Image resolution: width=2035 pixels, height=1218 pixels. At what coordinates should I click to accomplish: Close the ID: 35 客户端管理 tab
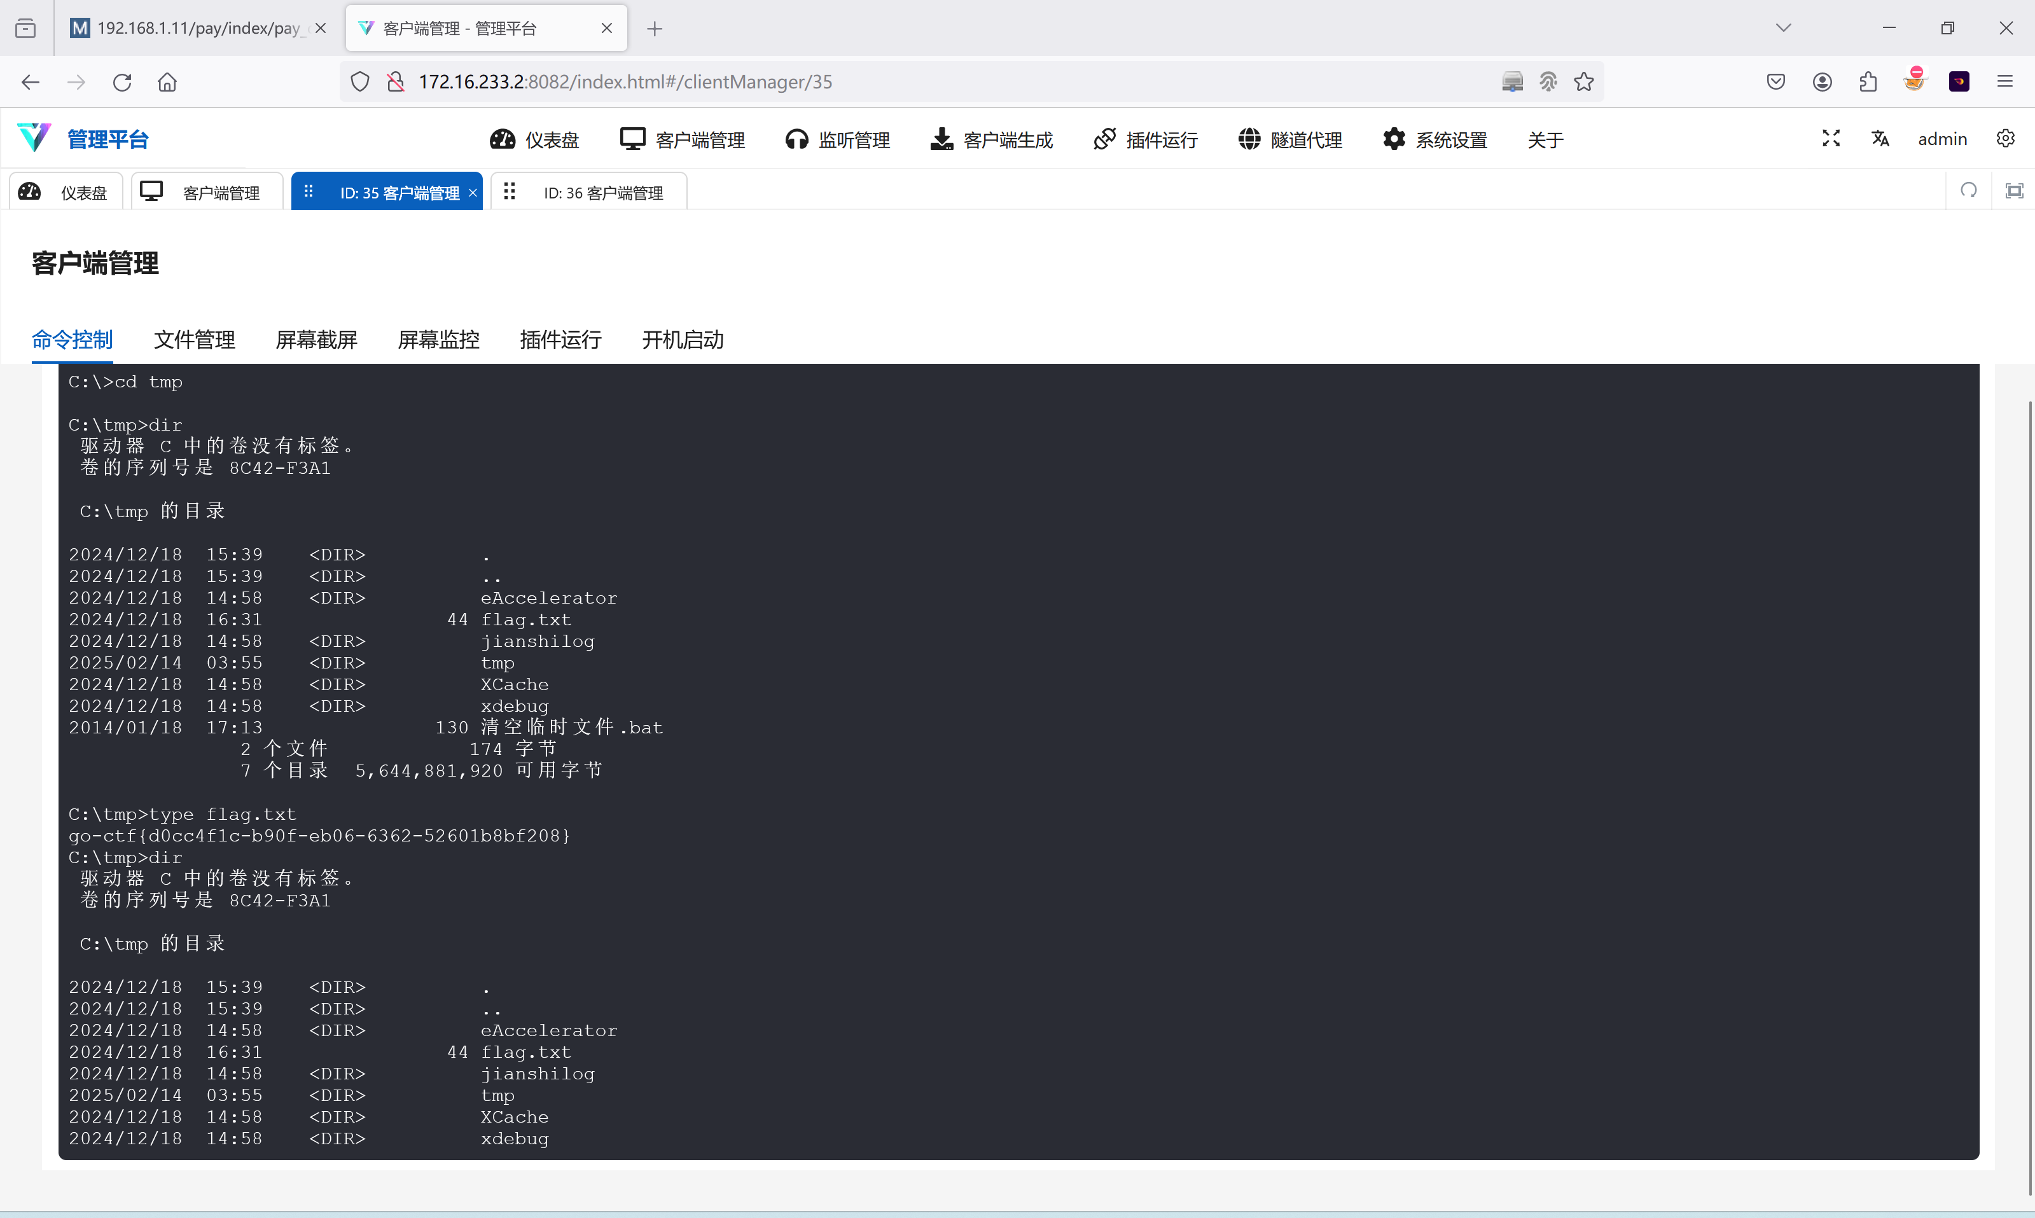click(473, 193)
